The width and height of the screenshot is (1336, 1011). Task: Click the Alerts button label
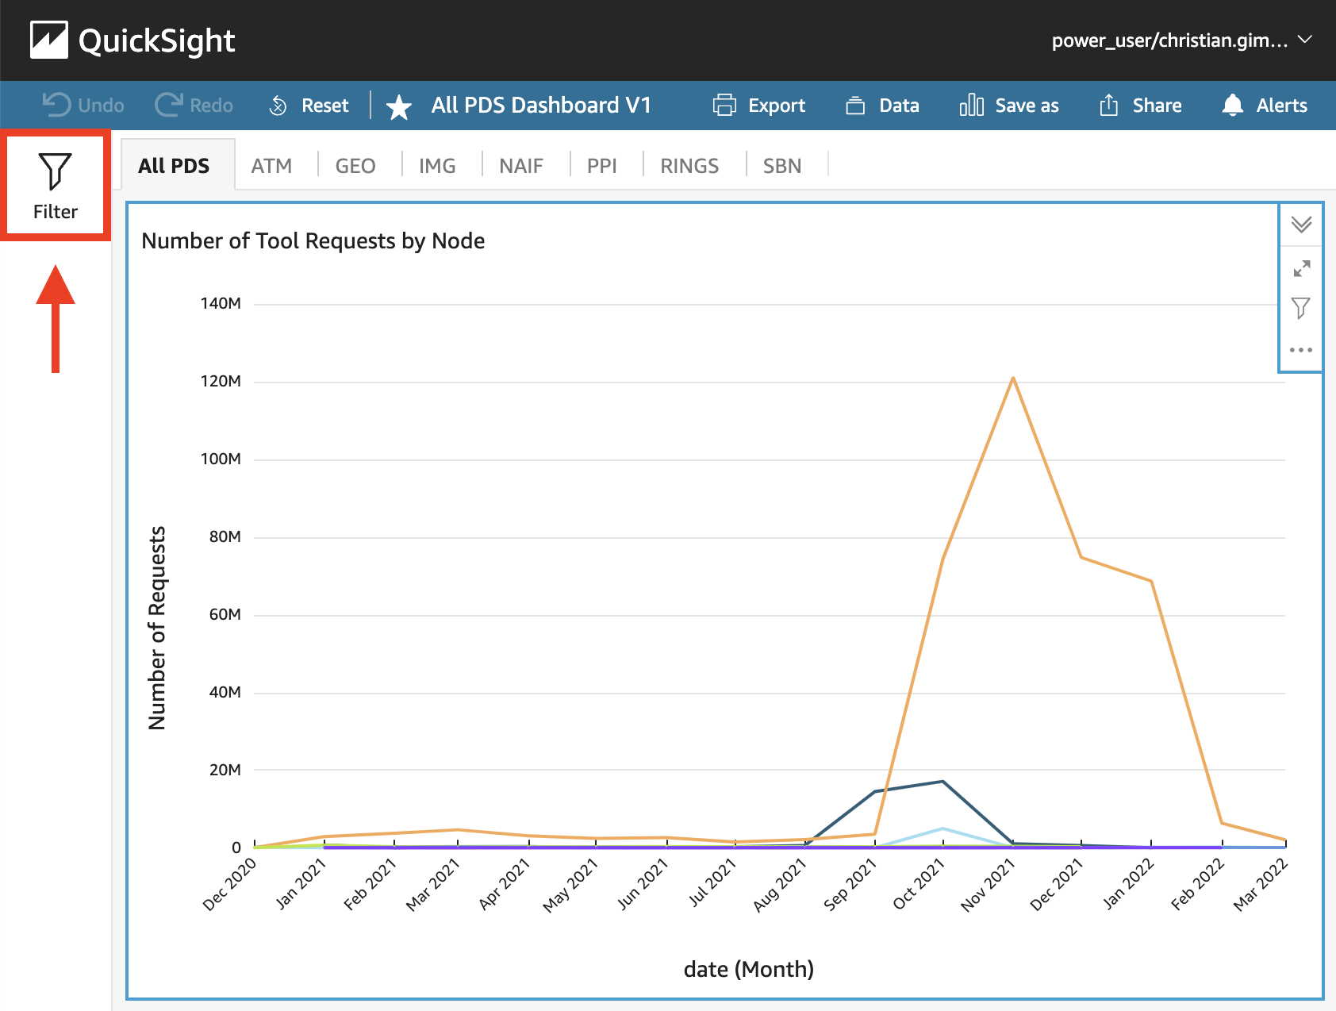pos(1282,106)
